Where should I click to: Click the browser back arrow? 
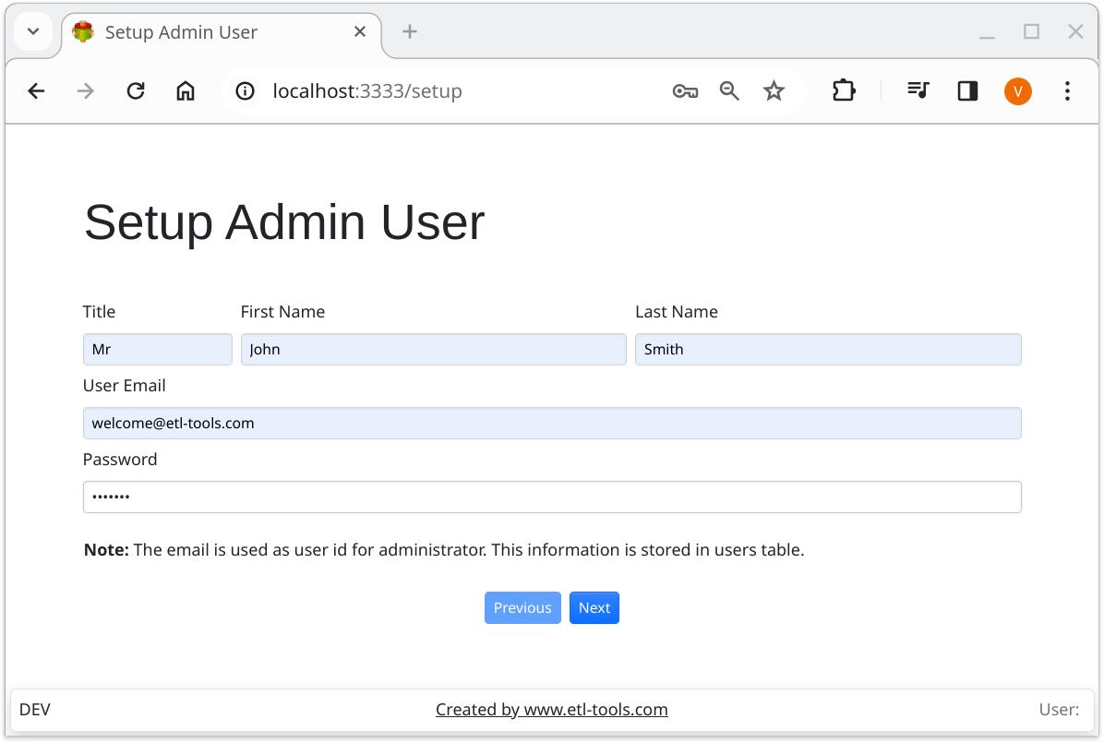36,90
